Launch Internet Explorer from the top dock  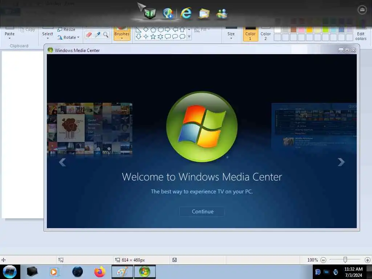click(186, 13)
